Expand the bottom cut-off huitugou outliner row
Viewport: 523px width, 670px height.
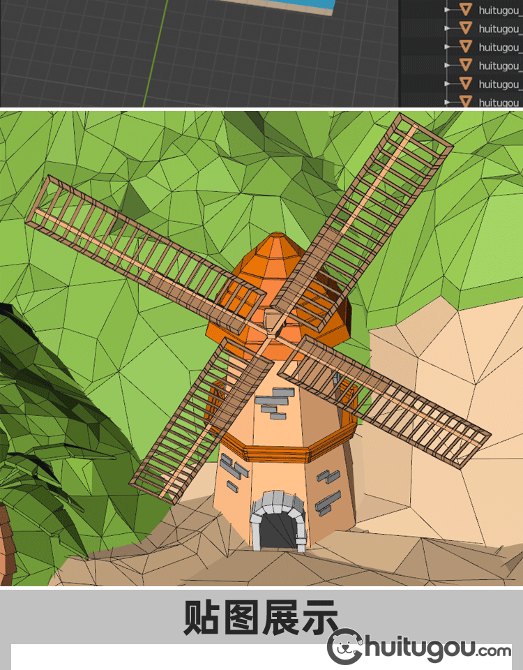pos(448,103)
